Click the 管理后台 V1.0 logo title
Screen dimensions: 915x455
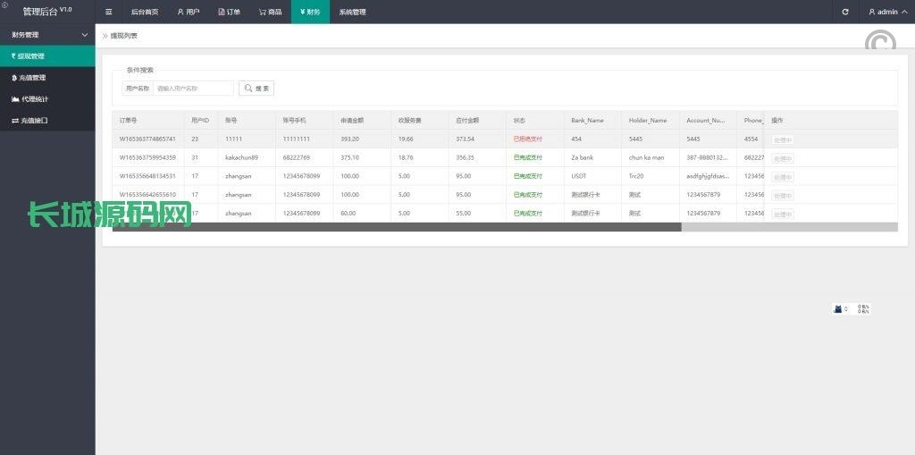click(46, 12)
